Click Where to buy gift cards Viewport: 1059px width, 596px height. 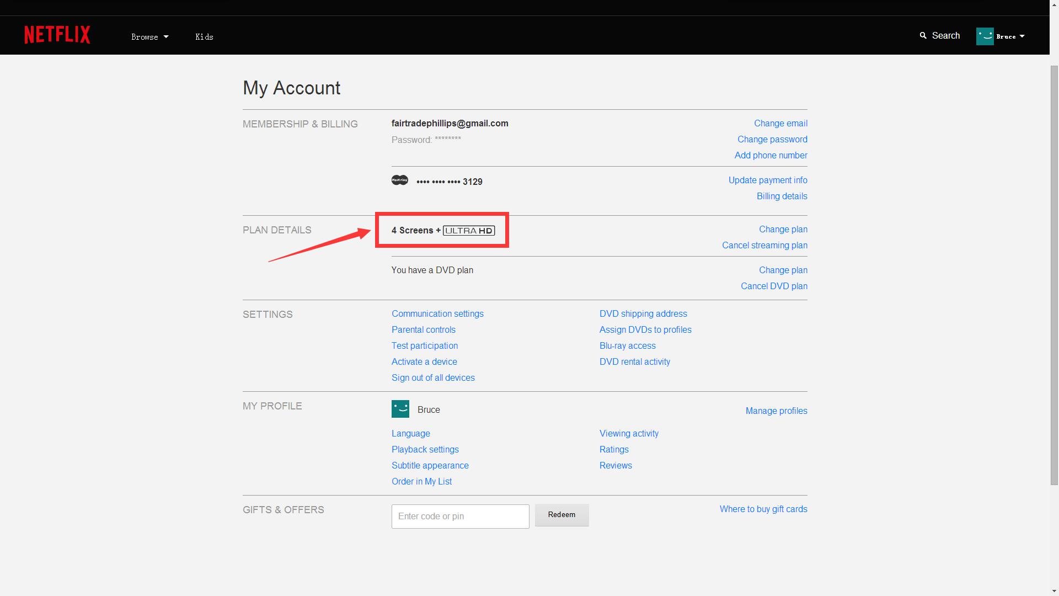[x=763, y=509]
